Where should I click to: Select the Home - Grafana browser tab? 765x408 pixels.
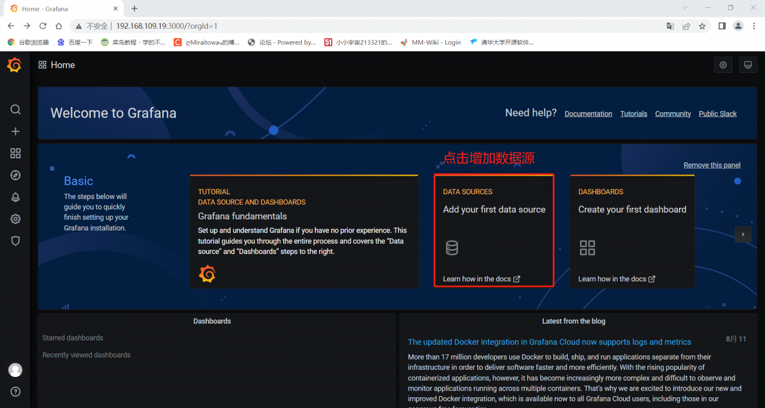[x=63, y=9]
